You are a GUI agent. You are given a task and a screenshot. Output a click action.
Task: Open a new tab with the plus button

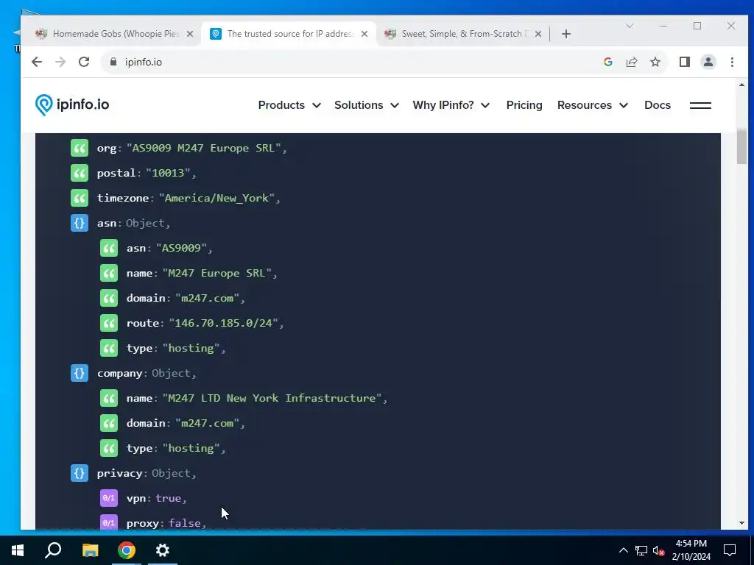[566, 34]
